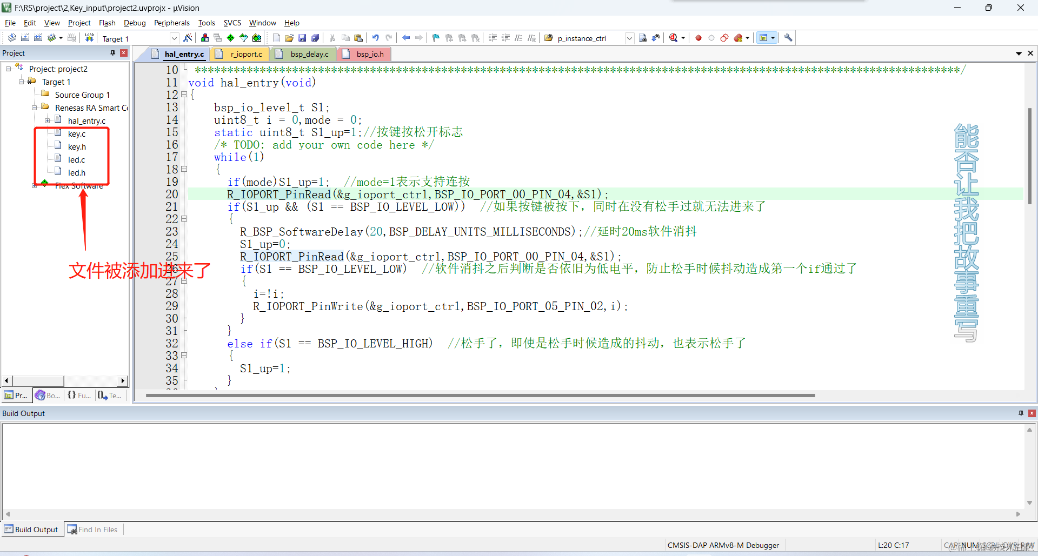Switch to the bsp_io.h editor tab
The height and width of the screenshot is (556, 1038).
[363, 54]
